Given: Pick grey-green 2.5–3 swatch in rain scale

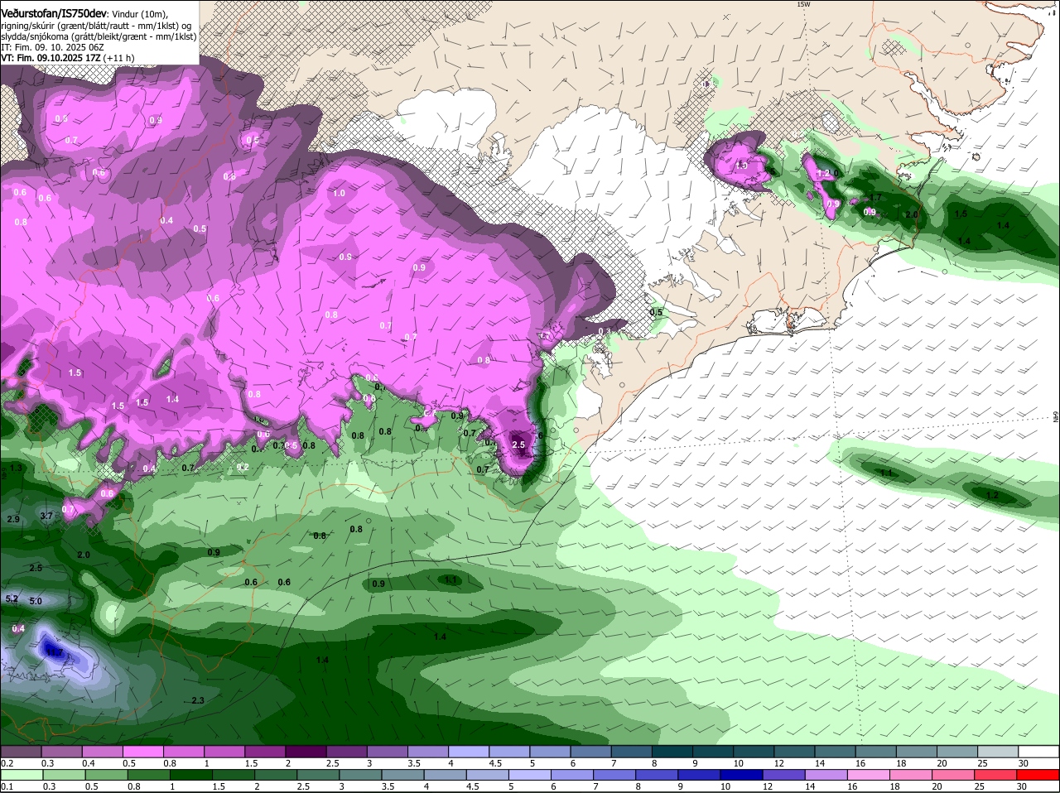Looking at the screenshot, I should (319, 775).
